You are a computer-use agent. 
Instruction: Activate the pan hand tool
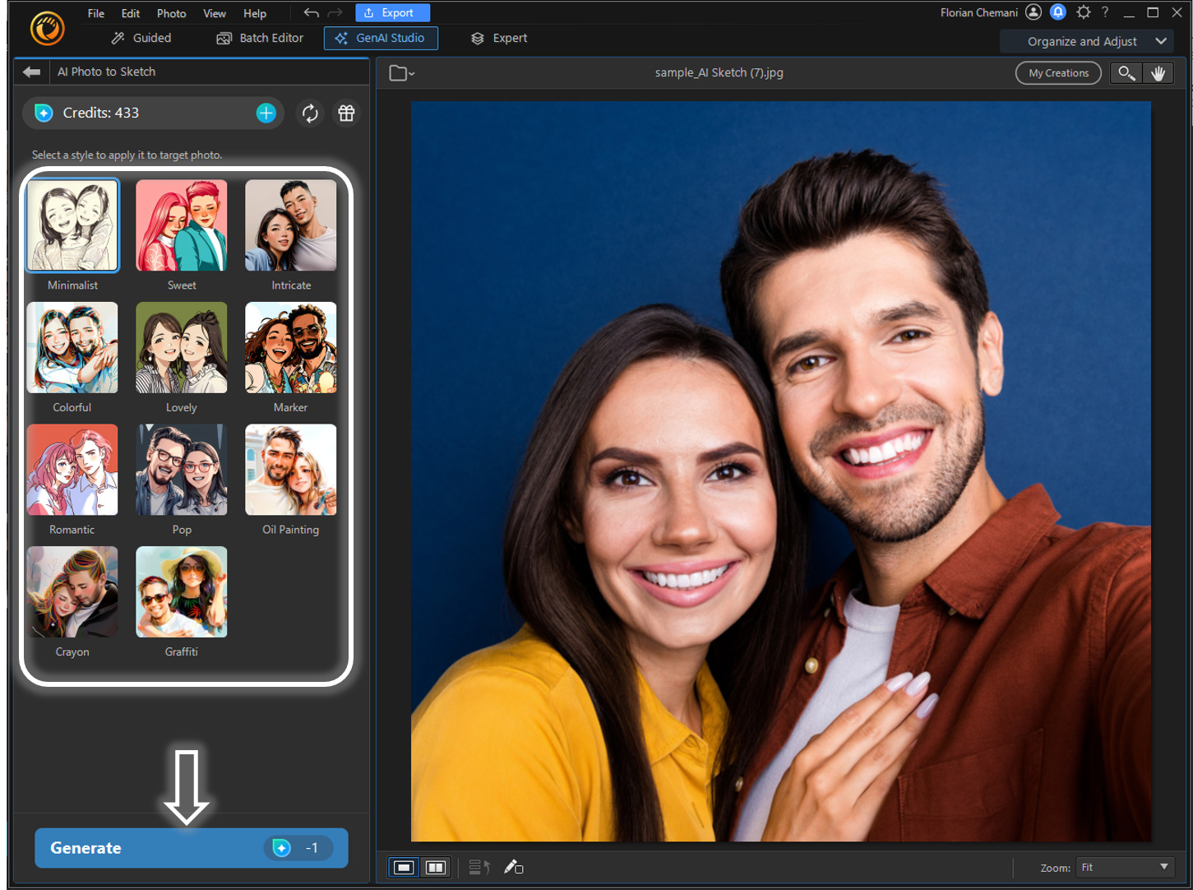point(1158,72)
